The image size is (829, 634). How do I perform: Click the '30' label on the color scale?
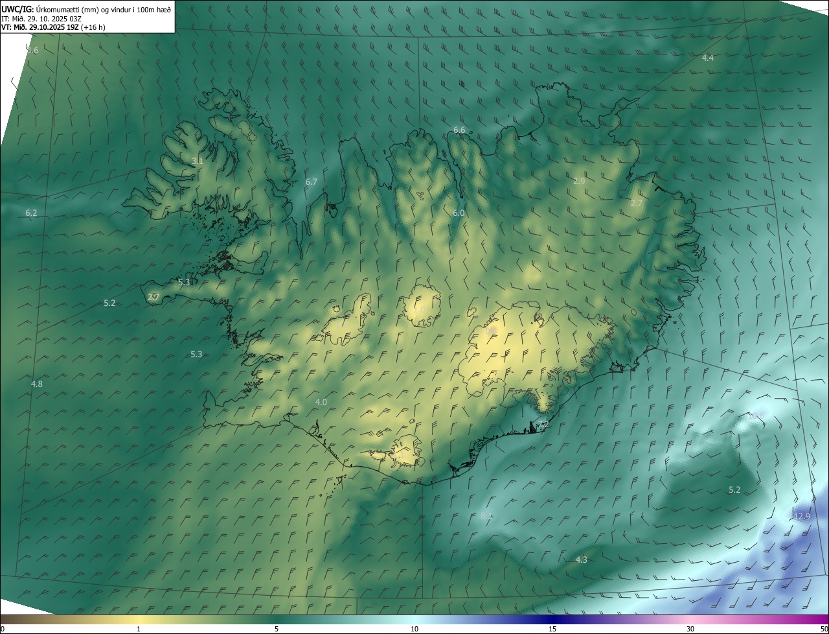pos(690,629)
